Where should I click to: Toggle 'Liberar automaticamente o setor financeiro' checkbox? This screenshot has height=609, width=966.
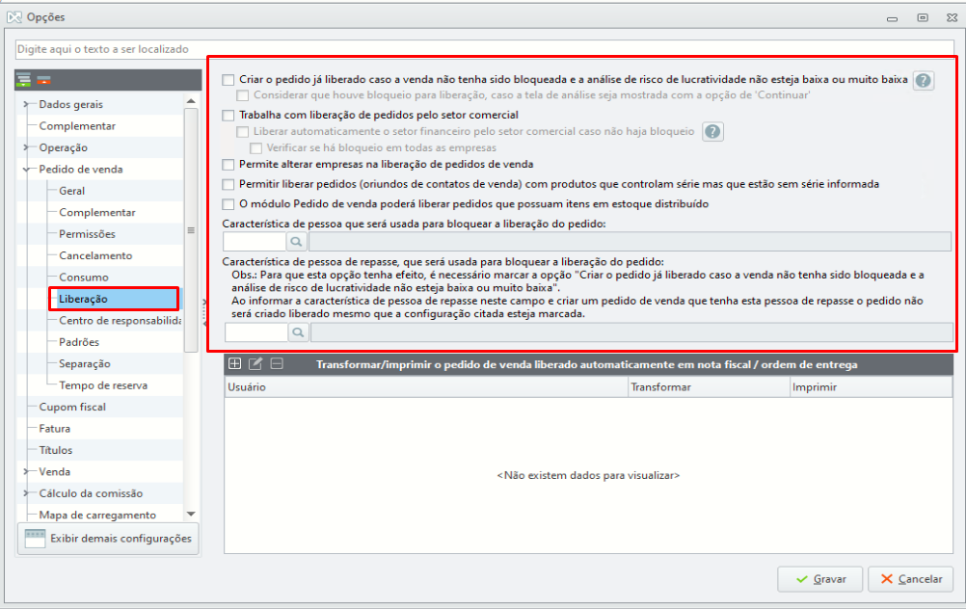[x=243, y=132]
